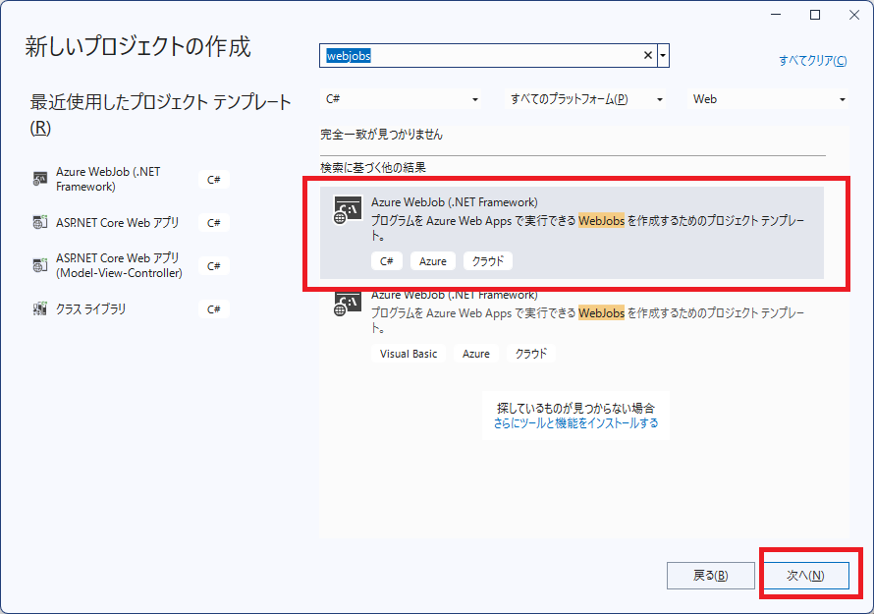This screenshot has height=614, width=874.
Task: Open the Web project type dropdown
Action: 769,99
